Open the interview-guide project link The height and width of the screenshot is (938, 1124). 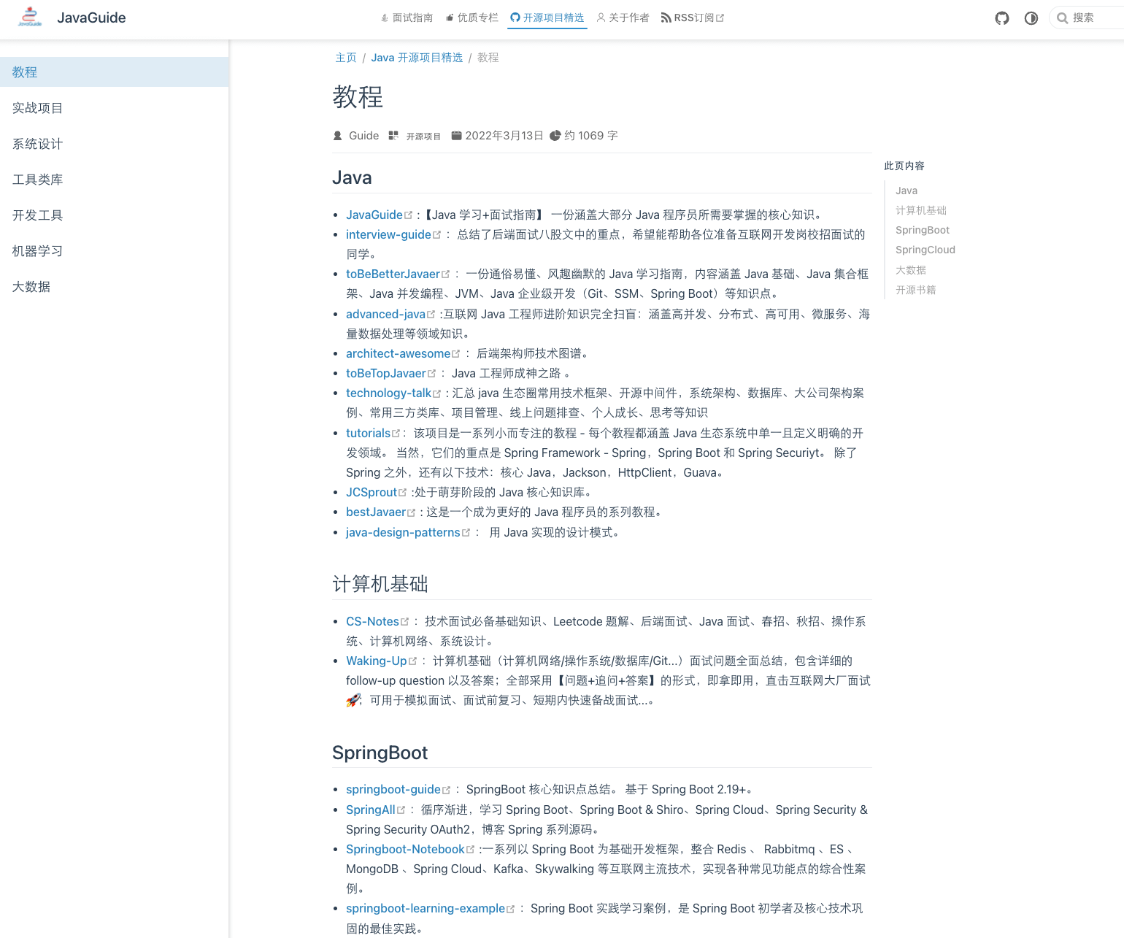pos(388,234)
